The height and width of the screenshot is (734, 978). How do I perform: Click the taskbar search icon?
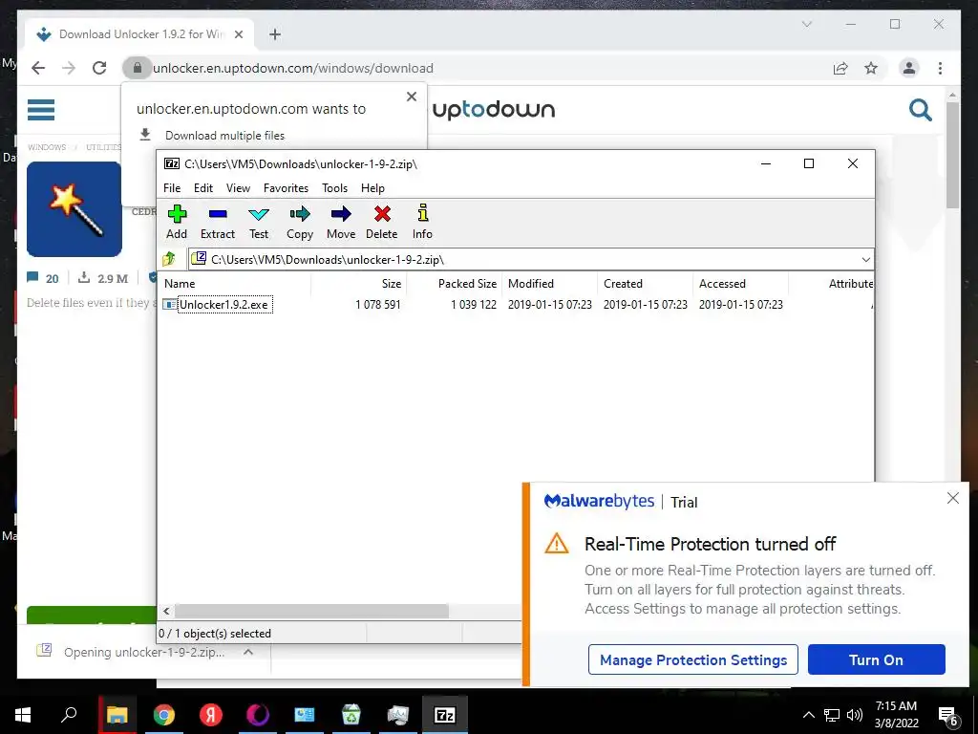click(x=69, y=715)
